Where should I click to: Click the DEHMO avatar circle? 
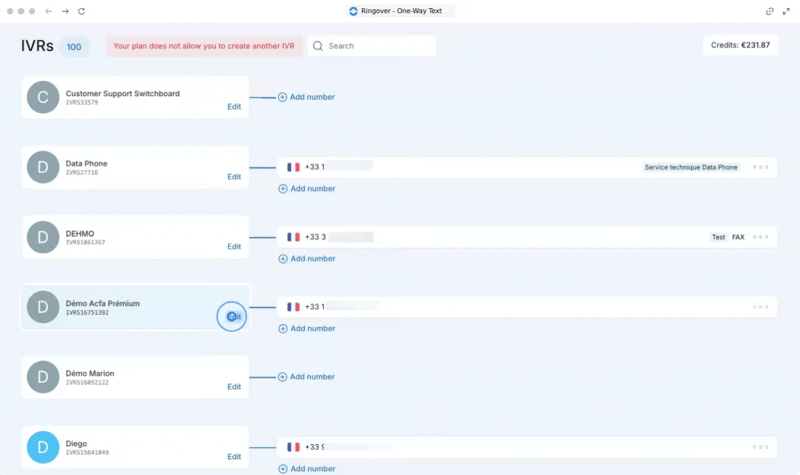[43, 237]
